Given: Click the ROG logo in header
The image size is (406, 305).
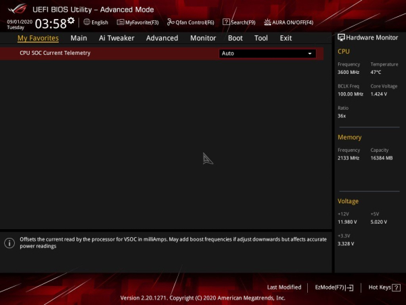Looking at the screenshot, I should tap(17, 9).
